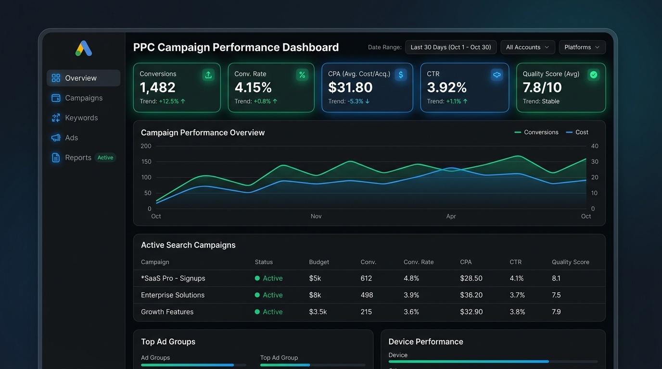Open the Last 30 Days date range selector
The height and width of the screenshot is (369, 662).
(x=451, y=47)
